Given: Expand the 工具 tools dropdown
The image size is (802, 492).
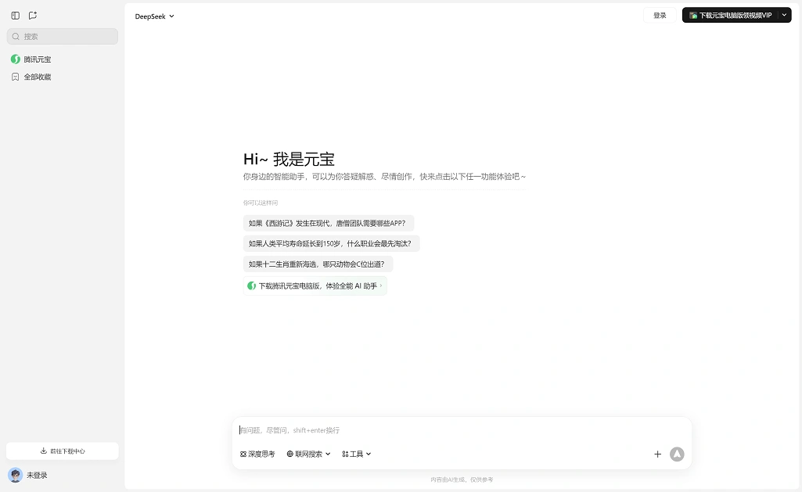Looking at the screenshot, I should pyautogui.click(x=357, y=454).
